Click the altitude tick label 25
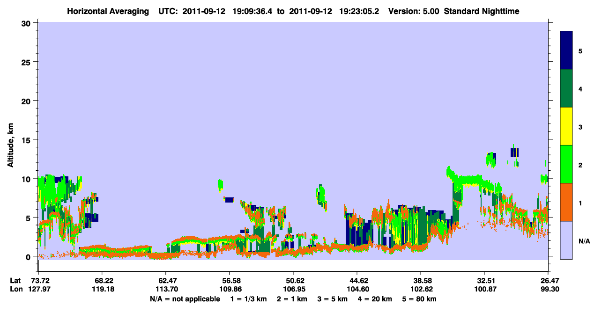Viewport: 609px width, 312px height. (27, 62)
